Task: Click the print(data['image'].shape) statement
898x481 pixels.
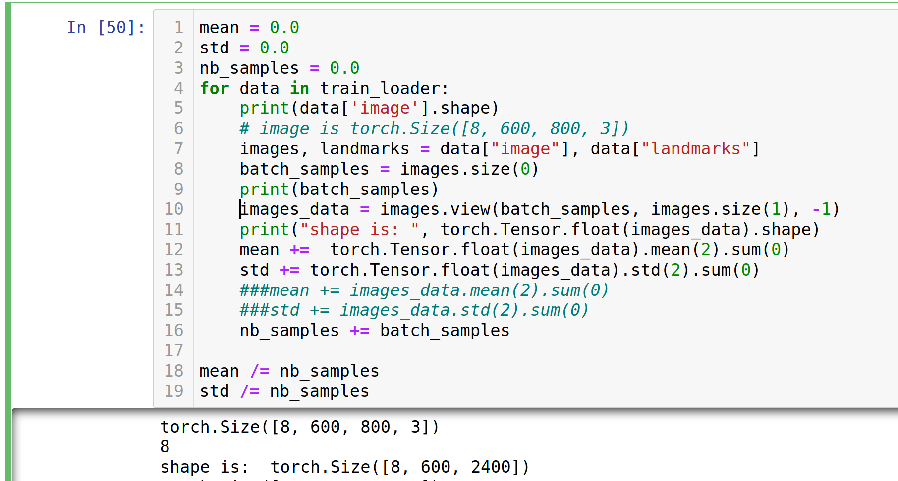Action: click(369, 108)
